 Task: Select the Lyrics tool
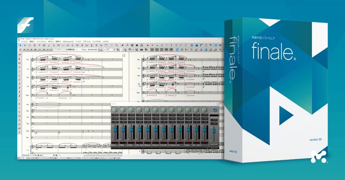pos(92,45)
